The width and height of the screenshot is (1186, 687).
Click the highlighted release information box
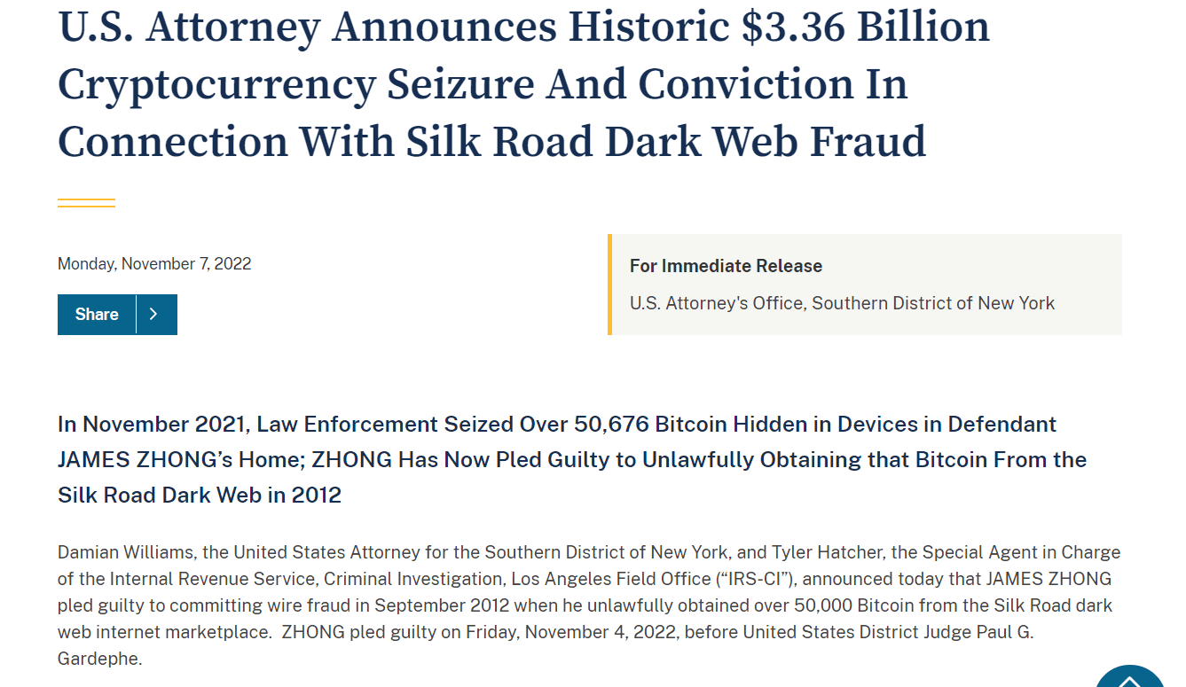coord(865,284)
